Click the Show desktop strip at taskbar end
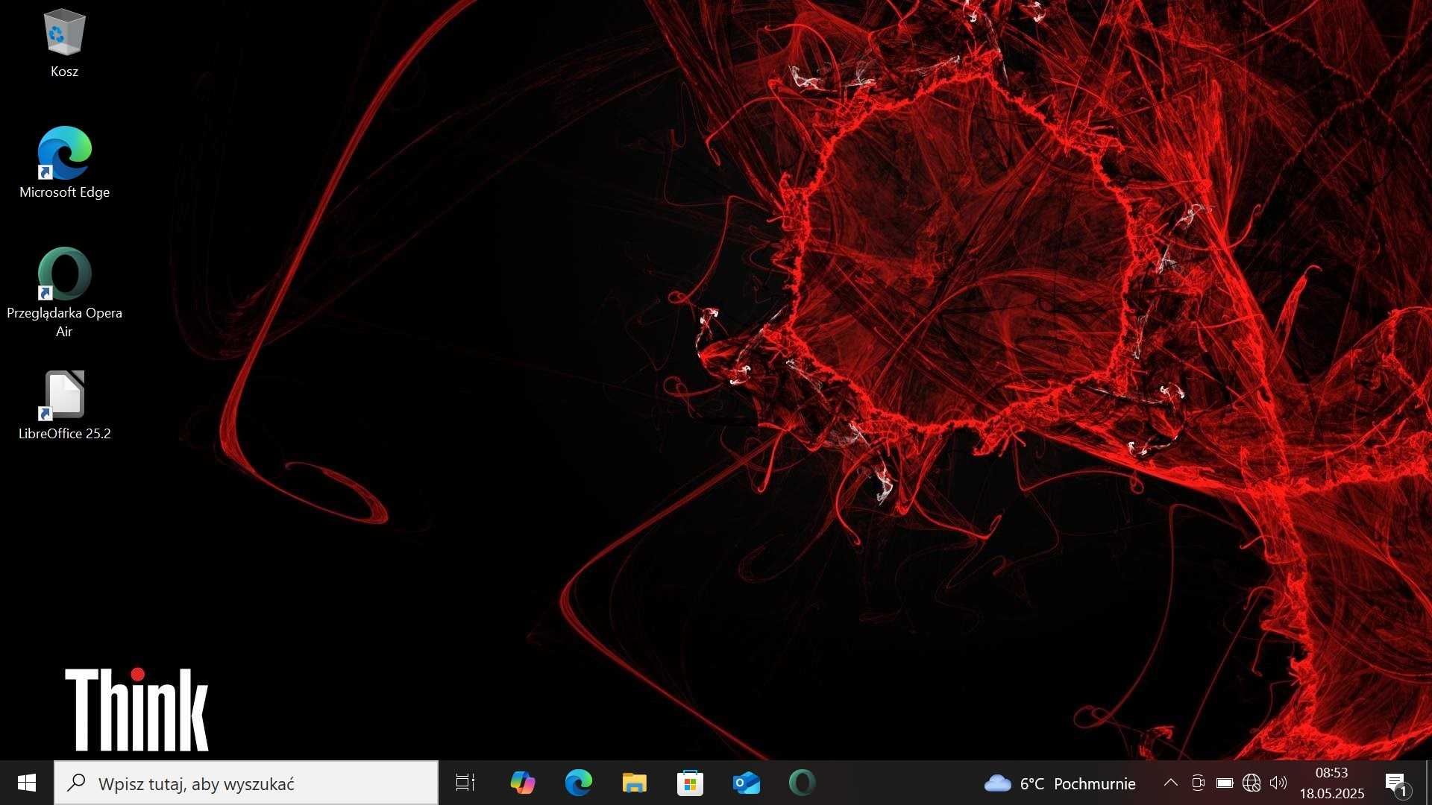The image size is (1432, 805). pyautogui.click(x=1428, y=783)
